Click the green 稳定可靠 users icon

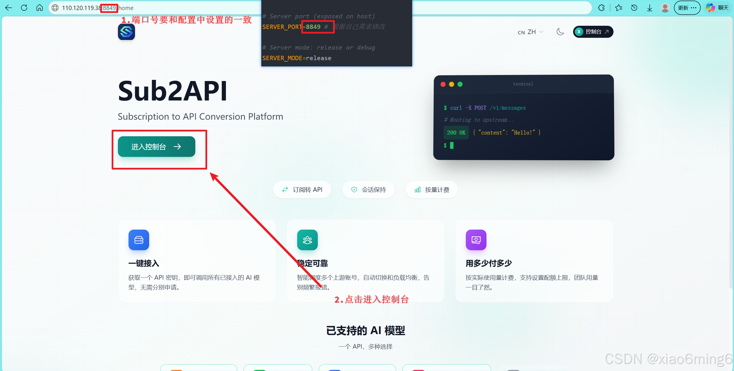307,240
